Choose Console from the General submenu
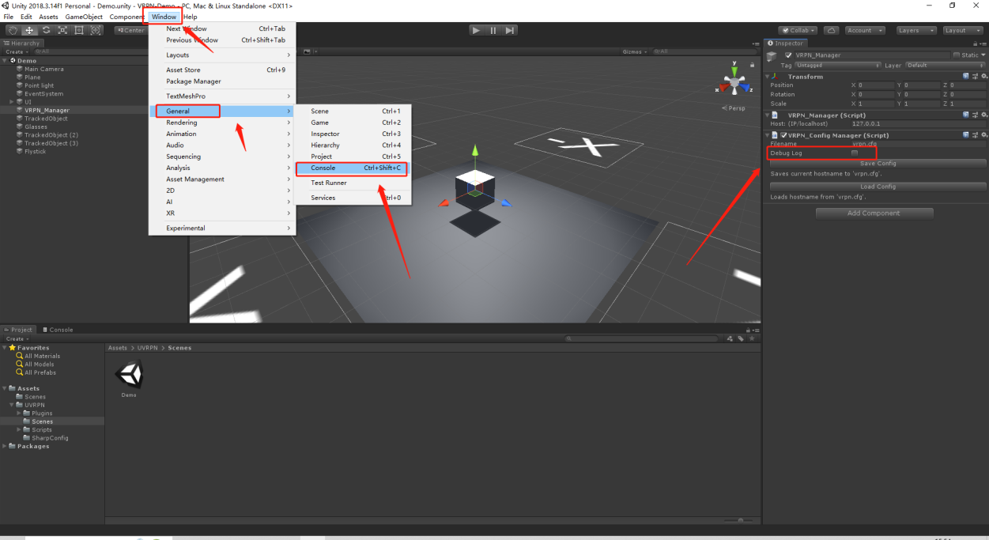Viewport: 989px width, 540px height. (351, 168)
